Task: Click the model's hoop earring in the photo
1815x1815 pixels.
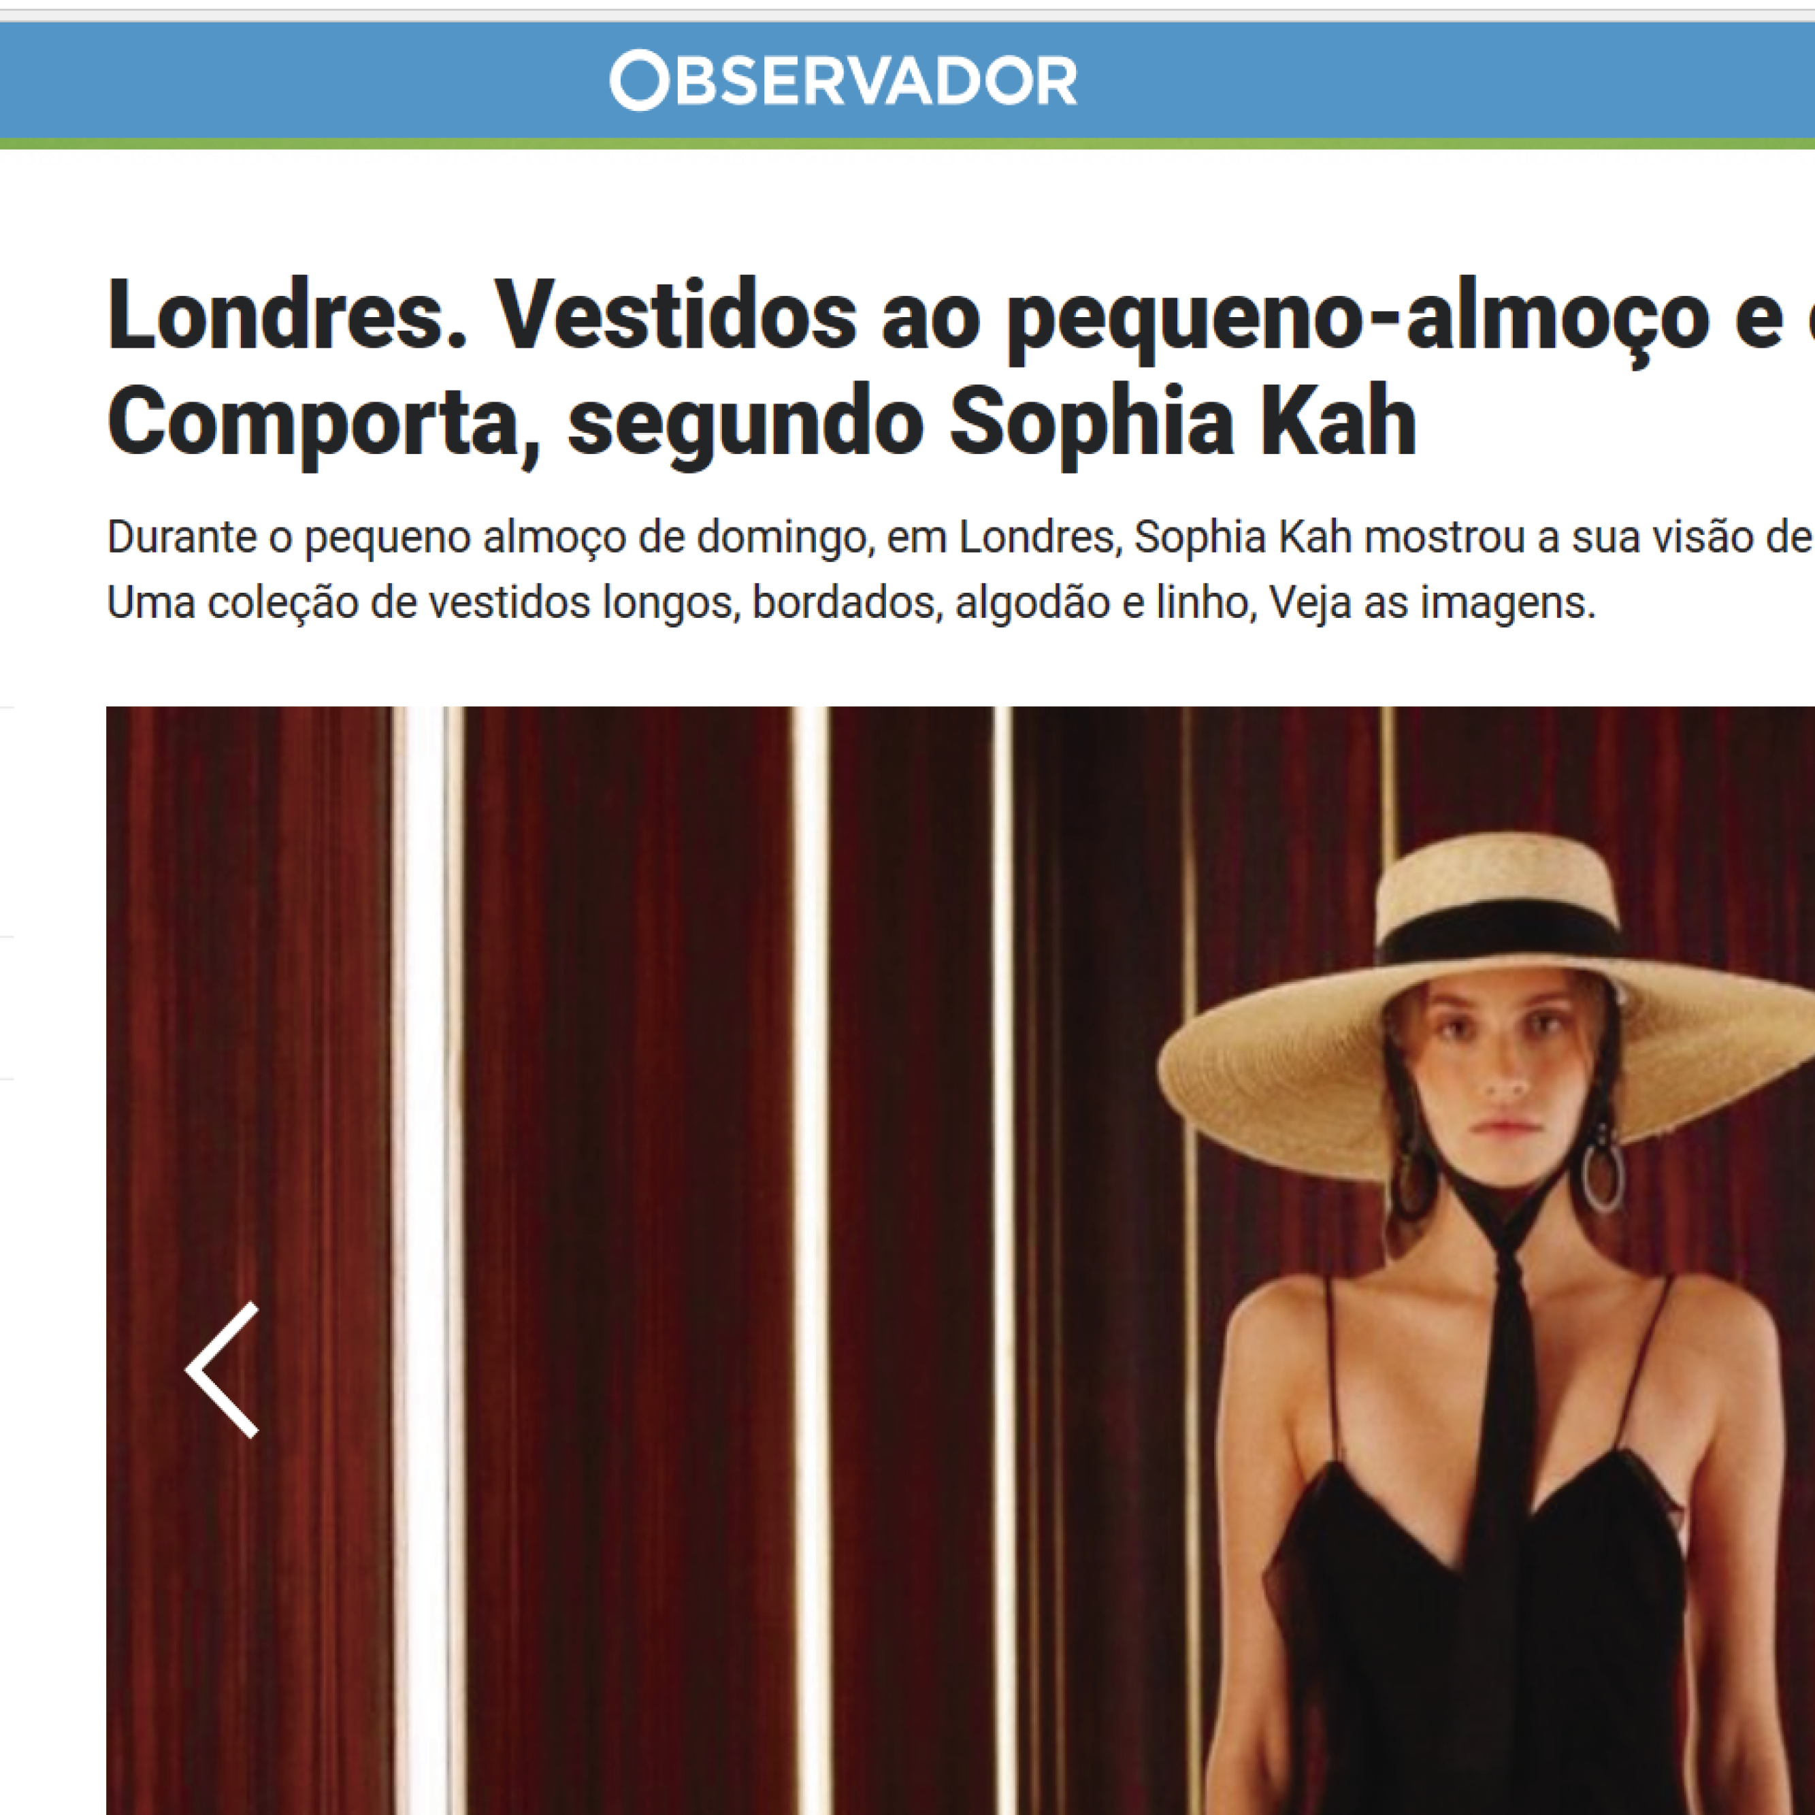Action: [x=1603, y=1175]
